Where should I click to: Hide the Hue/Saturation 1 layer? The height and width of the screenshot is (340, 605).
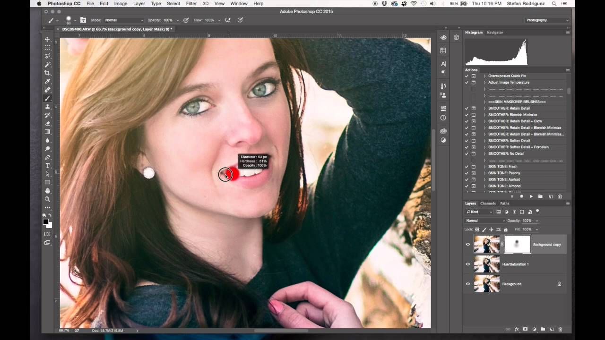point(468,264)
